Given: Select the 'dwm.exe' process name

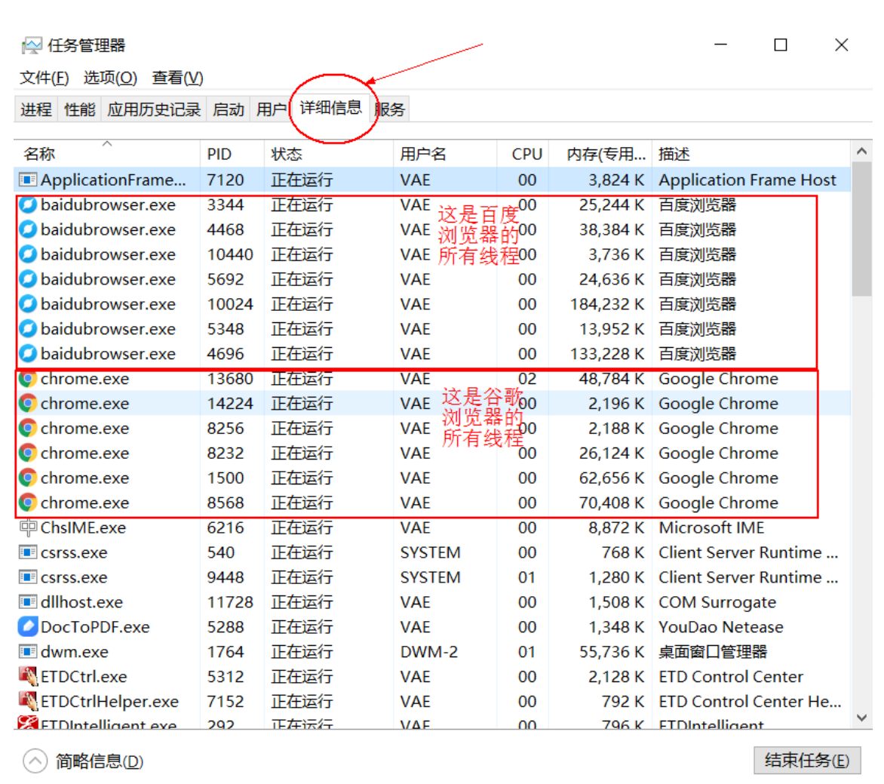Looking at the screenshot, I should pyautogui.click(x=75, y=651).
